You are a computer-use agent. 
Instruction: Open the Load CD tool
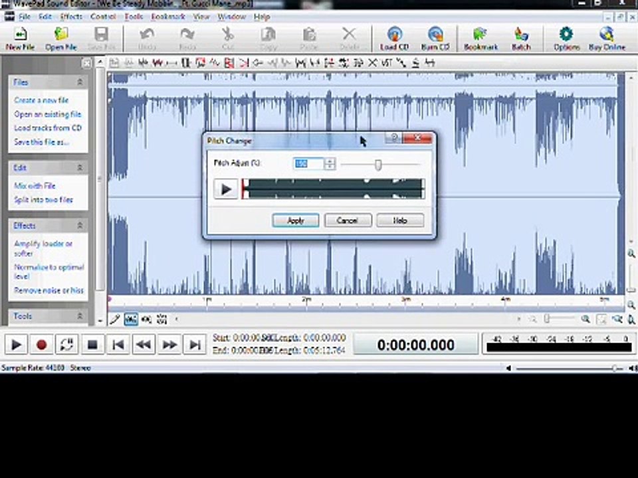(394, 39)
